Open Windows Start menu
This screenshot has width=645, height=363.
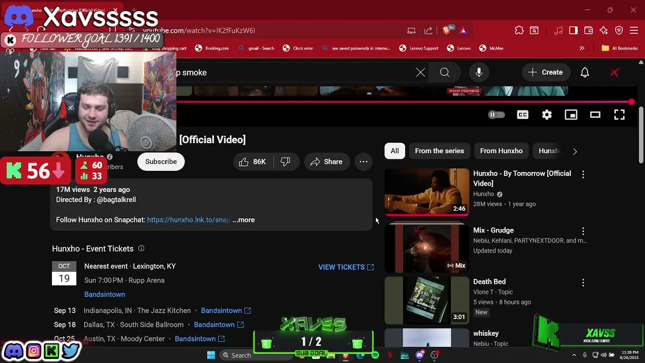[211, 355]
